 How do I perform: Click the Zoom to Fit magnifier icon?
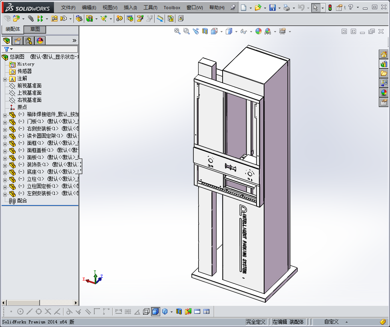pos(177,31)
